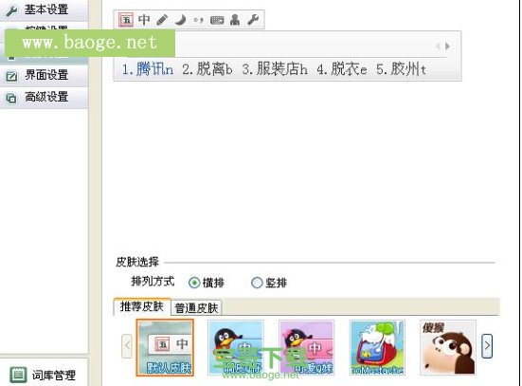Click the 基本设置 wrench icon in the sidebar
The height and width of the screenshot is (386, 522).
click(11, 10)
